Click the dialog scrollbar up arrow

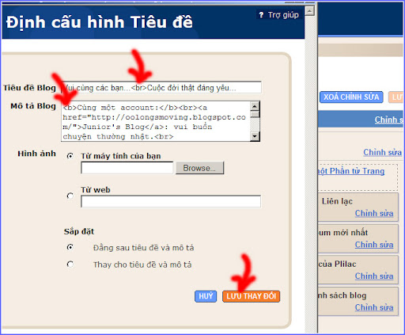pos(309,10)
